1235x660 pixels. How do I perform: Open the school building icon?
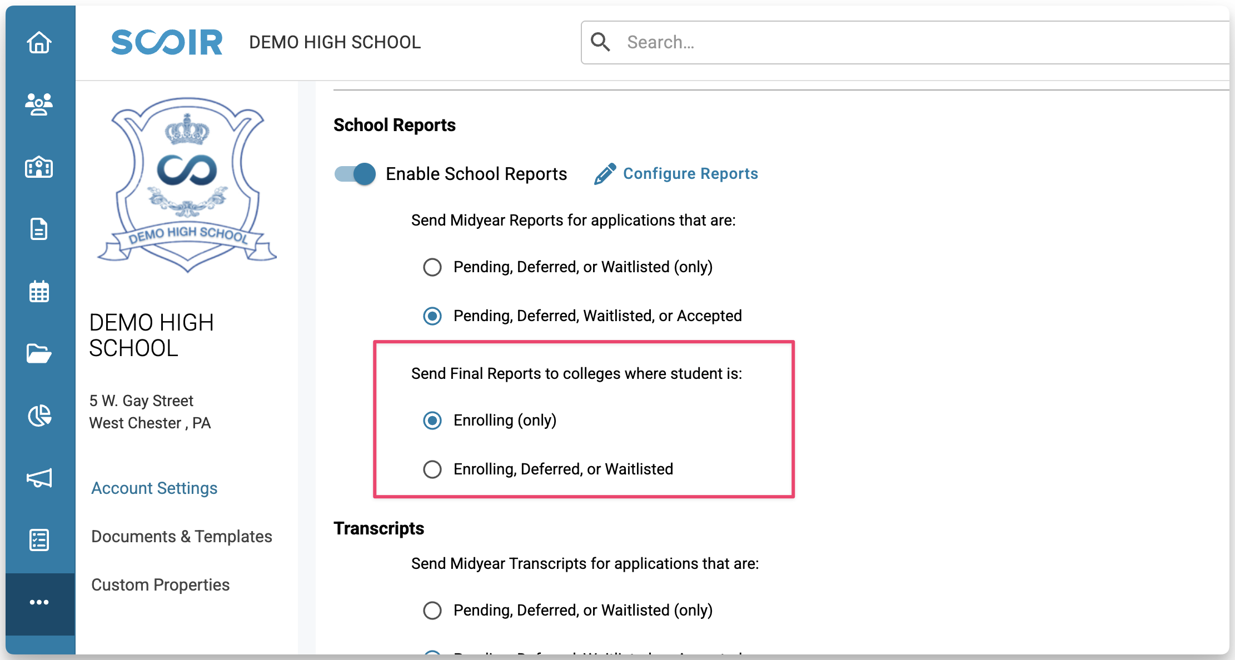click(x=39, y=167)
